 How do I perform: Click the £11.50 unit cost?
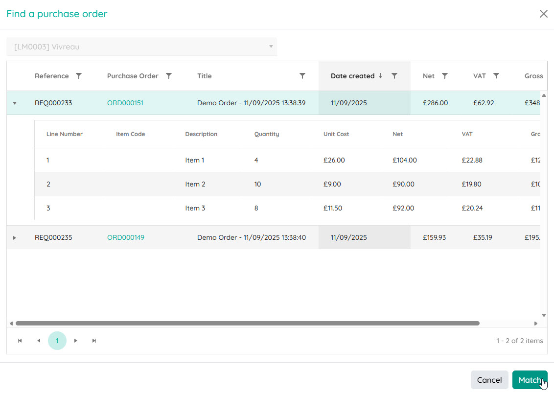(332, 208)
